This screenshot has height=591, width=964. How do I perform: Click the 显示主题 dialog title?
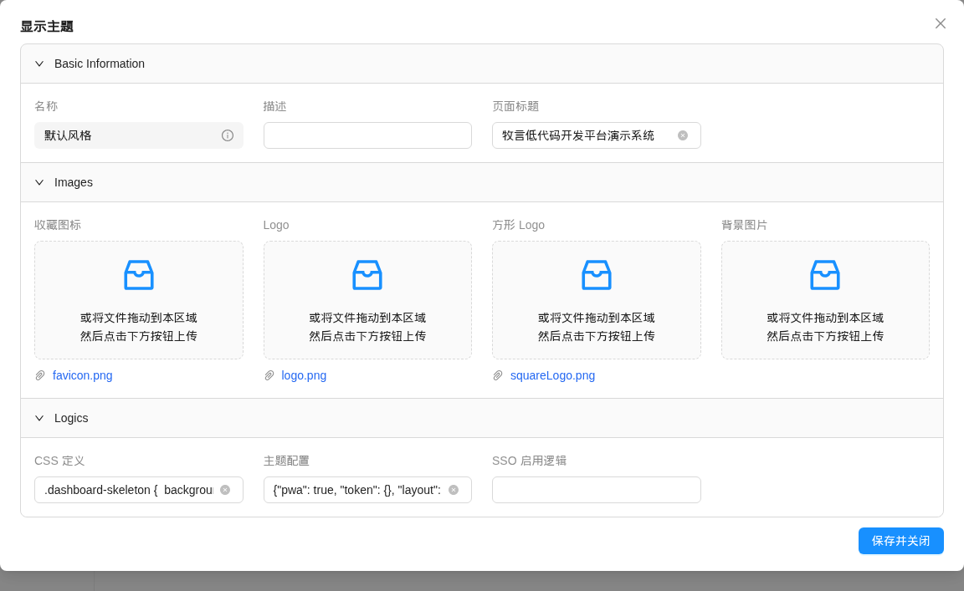click(47, 27)
